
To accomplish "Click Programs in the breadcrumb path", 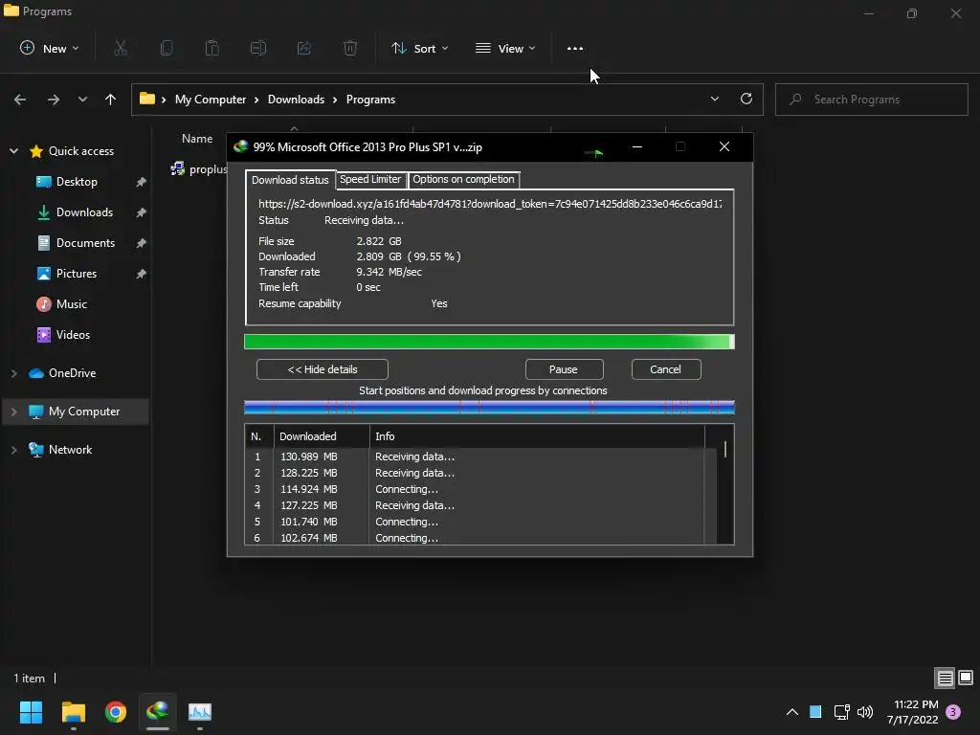I will pos(370,100).
